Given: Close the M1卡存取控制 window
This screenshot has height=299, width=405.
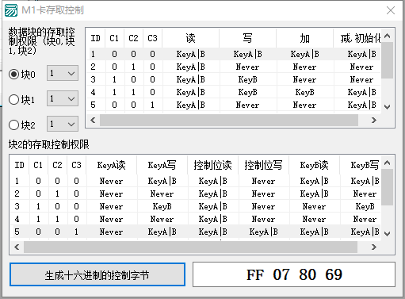Looking at the screenshot, I should tap(391, 10).
